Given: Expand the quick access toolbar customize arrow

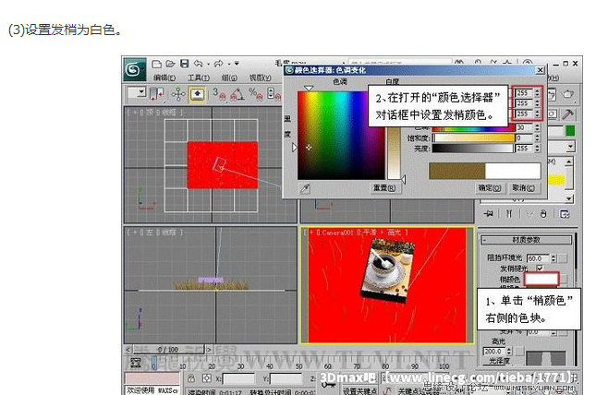Looking at the screenshot, I should tap(237, 64).
